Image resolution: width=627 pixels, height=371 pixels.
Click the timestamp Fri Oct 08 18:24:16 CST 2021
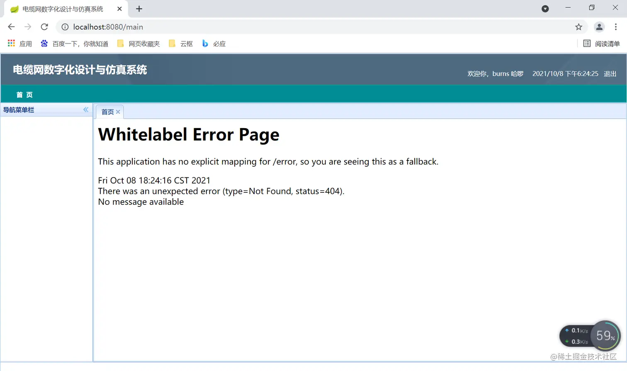pos(154,180)
